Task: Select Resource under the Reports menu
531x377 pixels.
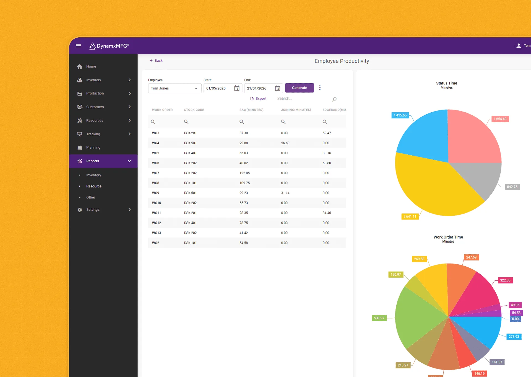Action: coord(94,186)
